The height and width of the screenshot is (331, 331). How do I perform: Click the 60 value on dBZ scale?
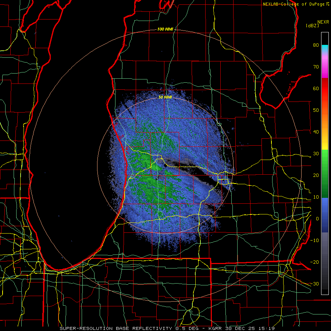[316, 88]
